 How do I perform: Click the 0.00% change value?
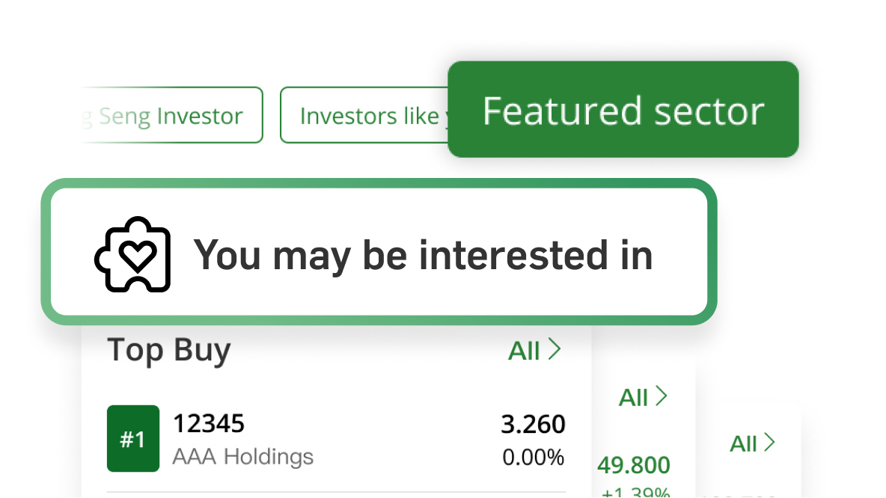[533, 457]
